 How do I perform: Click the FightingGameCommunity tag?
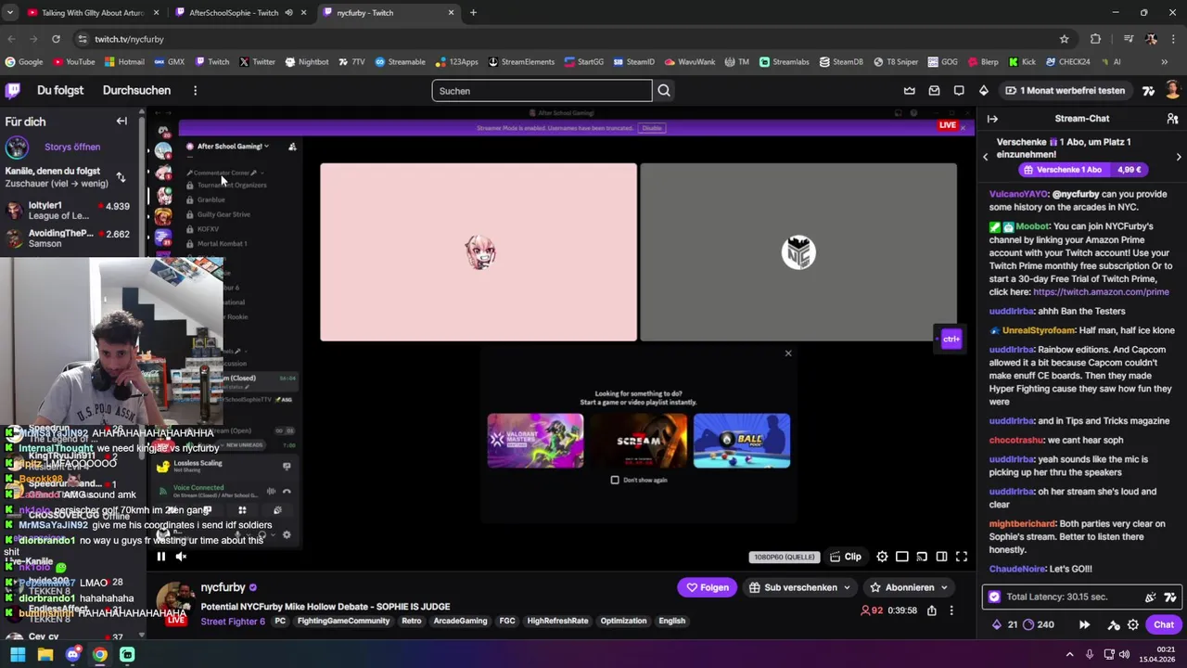click(x=343, y=621)
